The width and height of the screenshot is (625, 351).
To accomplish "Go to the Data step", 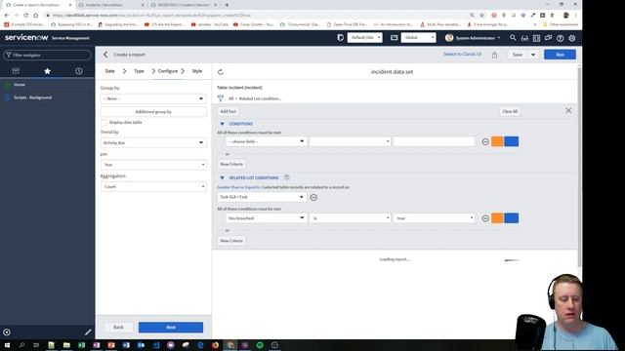I will 110,71.
